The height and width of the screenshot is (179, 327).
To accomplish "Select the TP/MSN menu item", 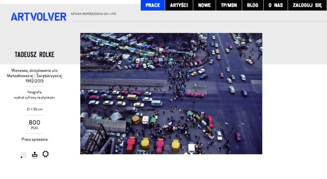I will pos(228,5).
